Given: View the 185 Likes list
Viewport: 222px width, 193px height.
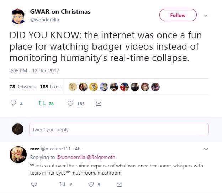Looking at the screenshot, I should coord(50,87).
